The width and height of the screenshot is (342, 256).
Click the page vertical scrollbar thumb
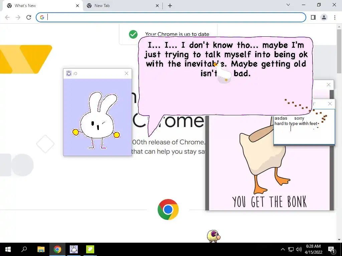tap(339, 51)
